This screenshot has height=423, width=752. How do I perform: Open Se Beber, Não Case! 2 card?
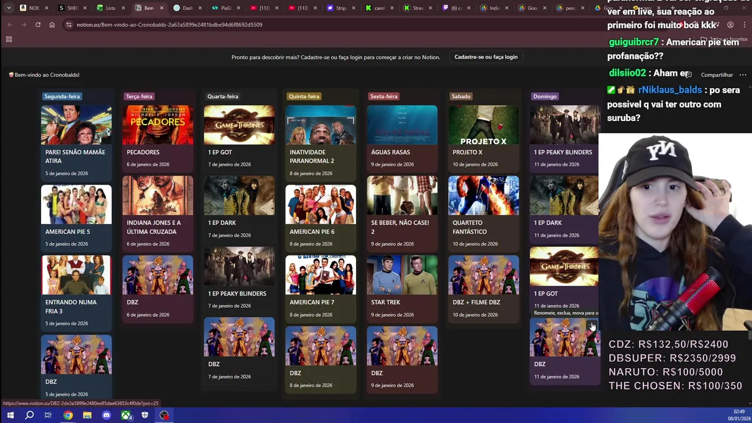402,213
